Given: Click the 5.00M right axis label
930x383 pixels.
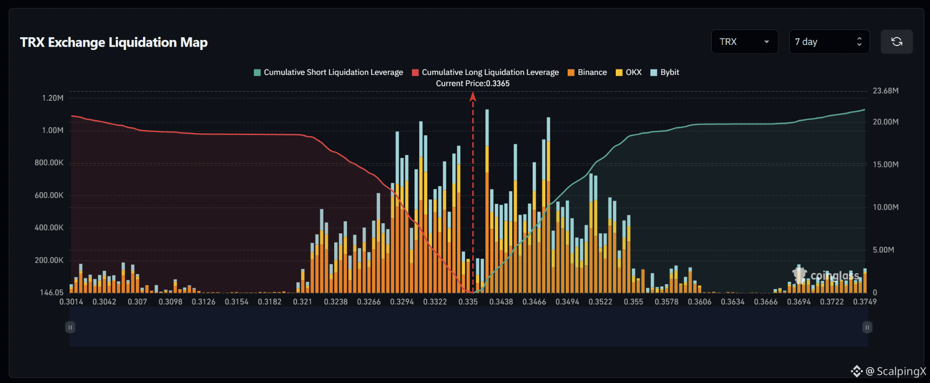Looking at the screenshot, I should [883, 250].
